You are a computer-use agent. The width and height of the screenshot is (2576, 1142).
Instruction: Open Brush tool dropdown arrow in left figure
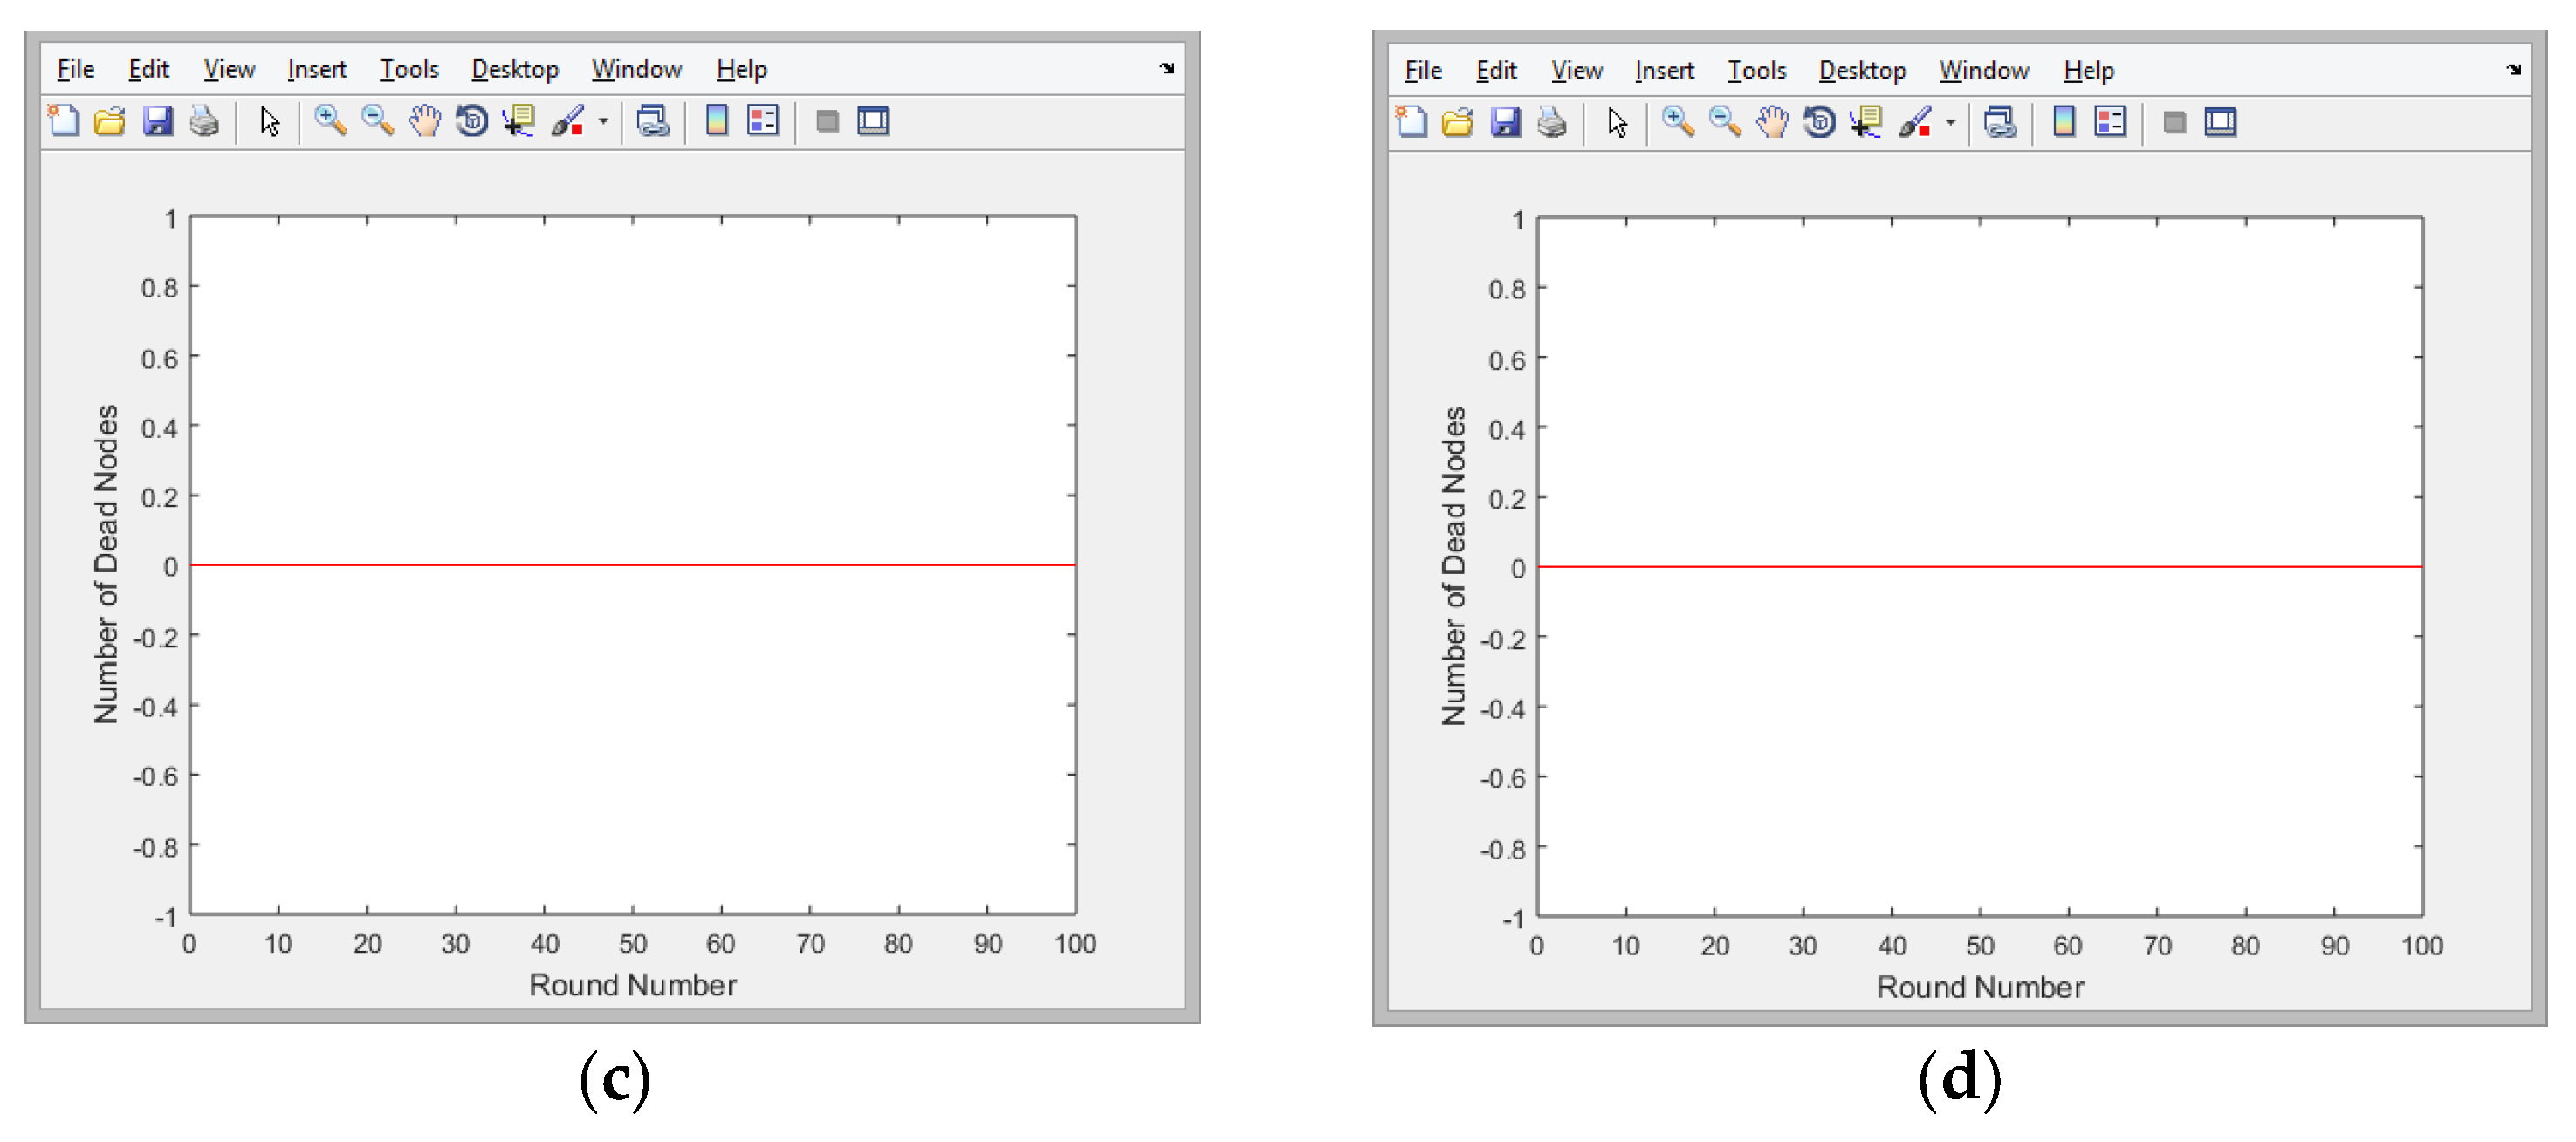coord(603,122)
